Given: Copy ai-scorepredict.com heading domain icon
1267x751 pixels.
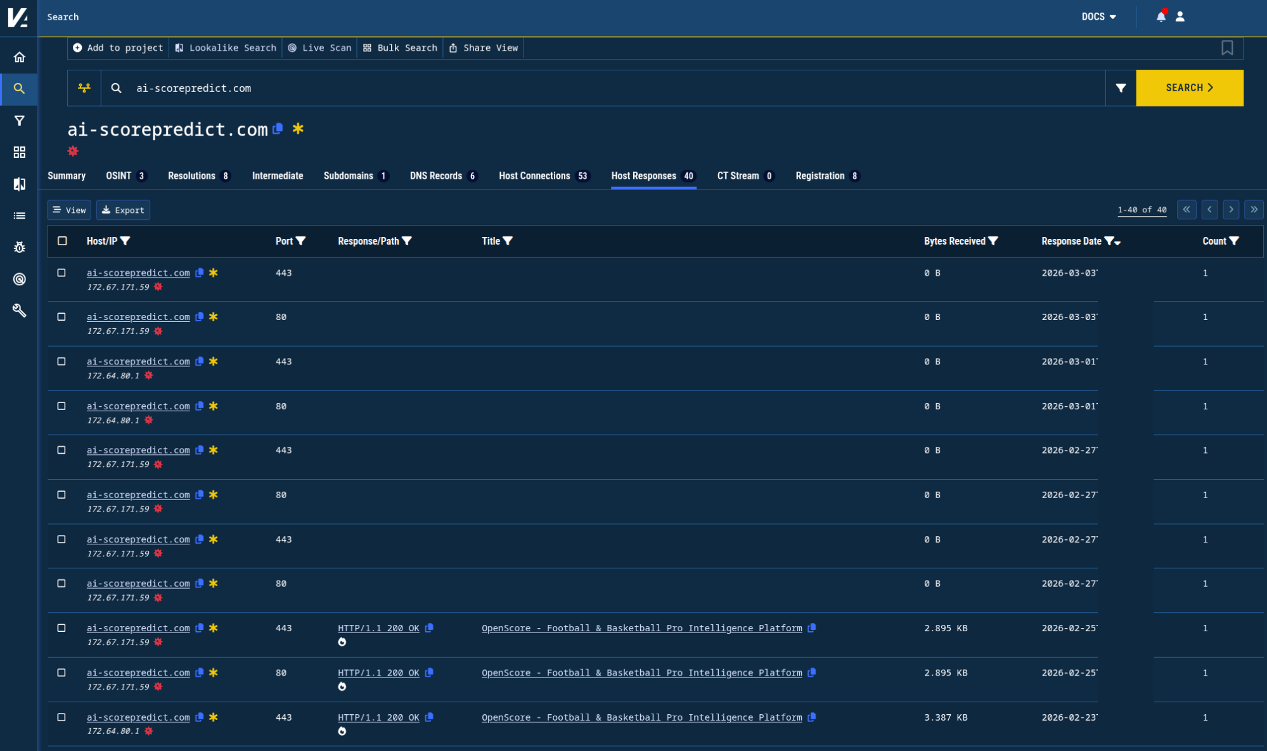Looking at the screenshot, I should [x=278, y=129].
